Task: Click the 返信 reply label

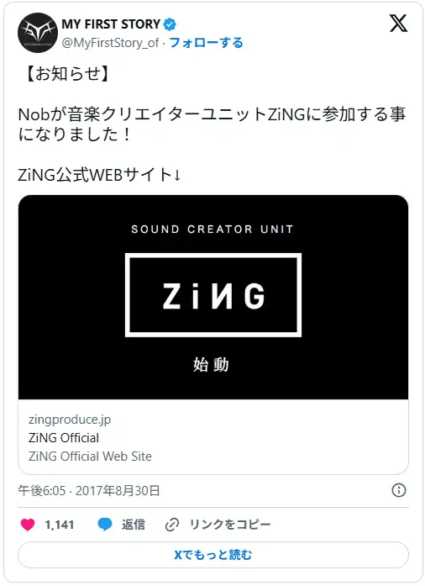Action: (133, 525)
